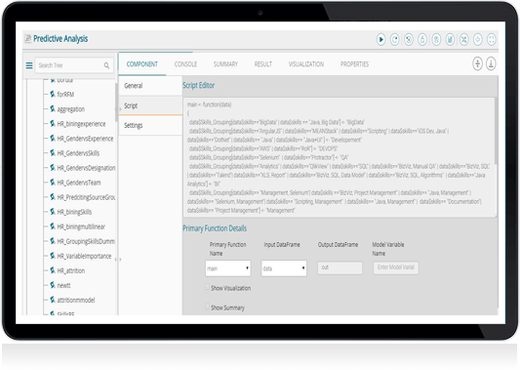520x370 pixels.
Task: Open the Input DataFrame dropdown
Action: pos(284,268)
